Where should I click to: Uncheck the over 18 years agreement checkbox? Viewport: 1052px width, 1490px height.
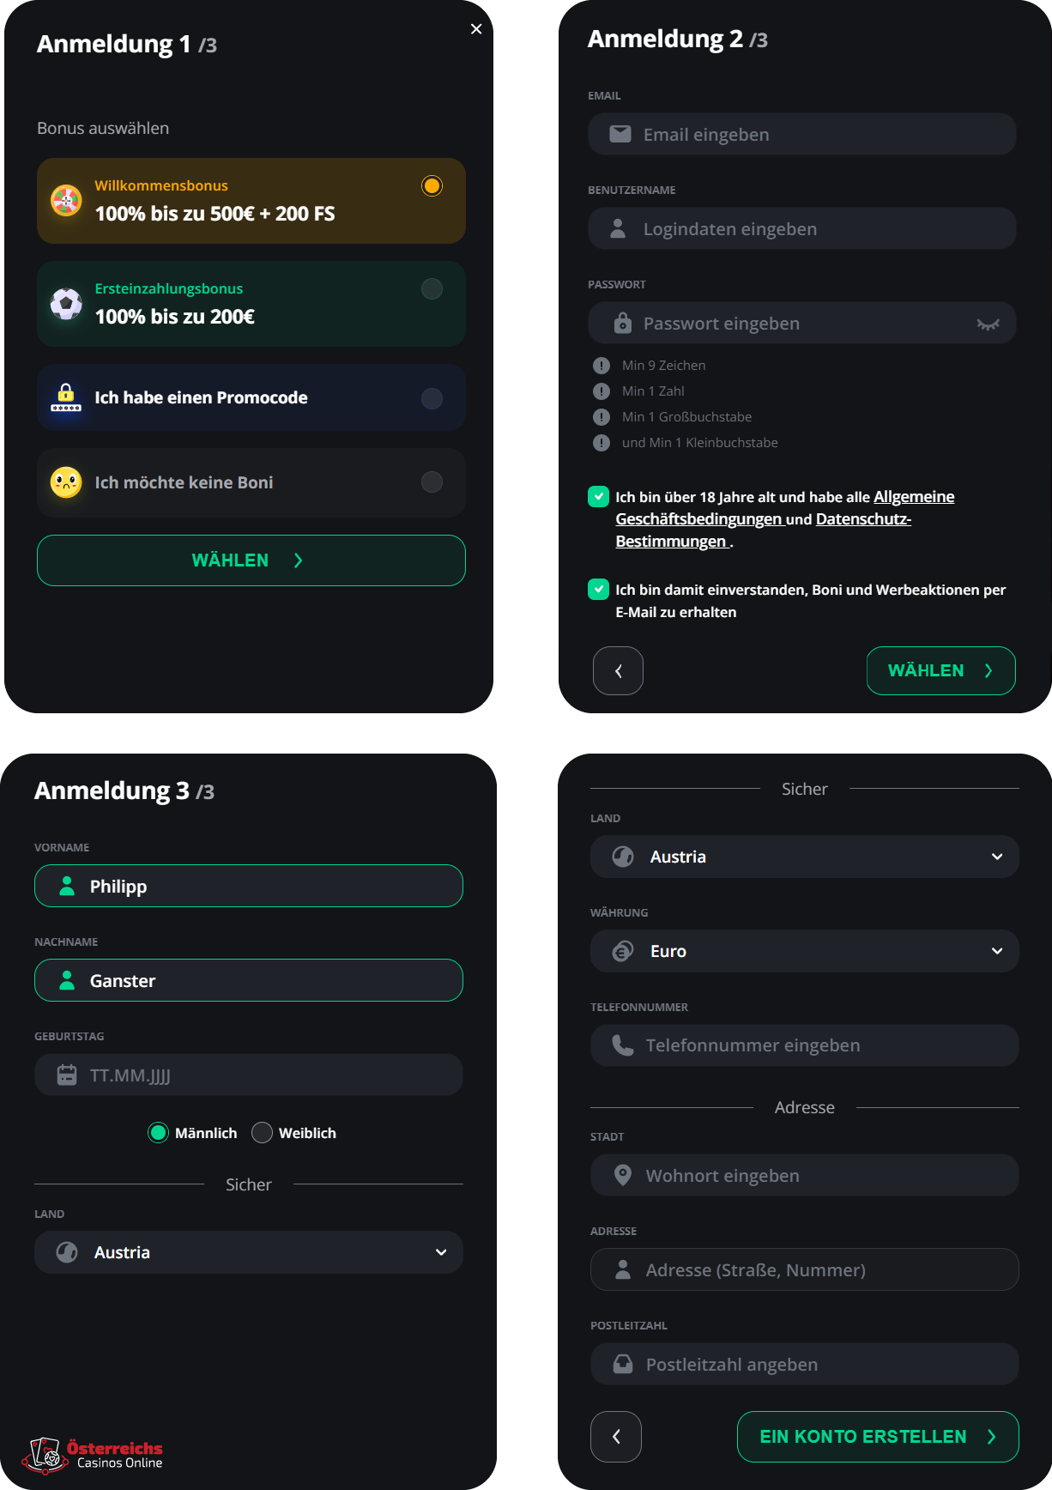pos(598,496)
